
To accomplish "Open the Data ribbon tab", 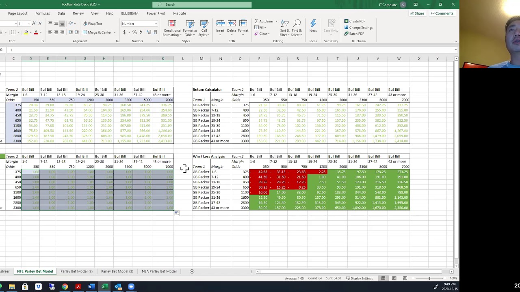I will [x=61, y=13].
